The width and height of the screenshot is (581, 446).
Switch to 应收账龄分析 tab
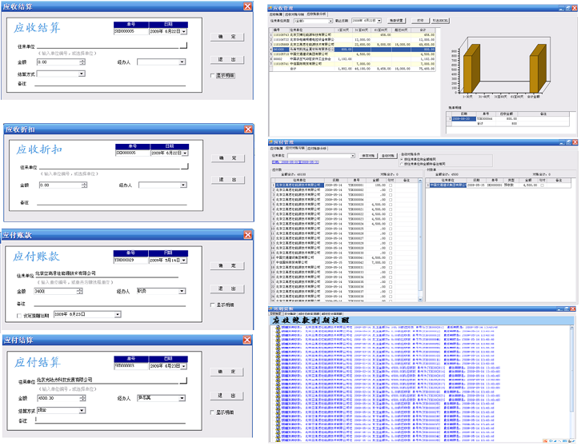point(316,14)
